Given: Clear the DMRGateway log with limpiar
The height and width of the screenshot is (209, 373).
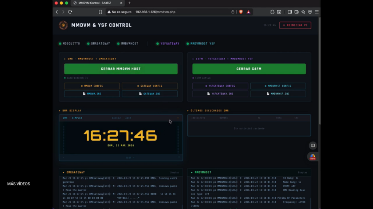Looking at the screenshot, I should coord(174,172).
